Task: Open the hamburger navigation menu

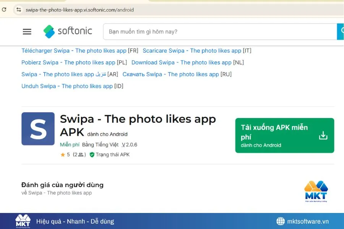Action: (x=27, y=32)
